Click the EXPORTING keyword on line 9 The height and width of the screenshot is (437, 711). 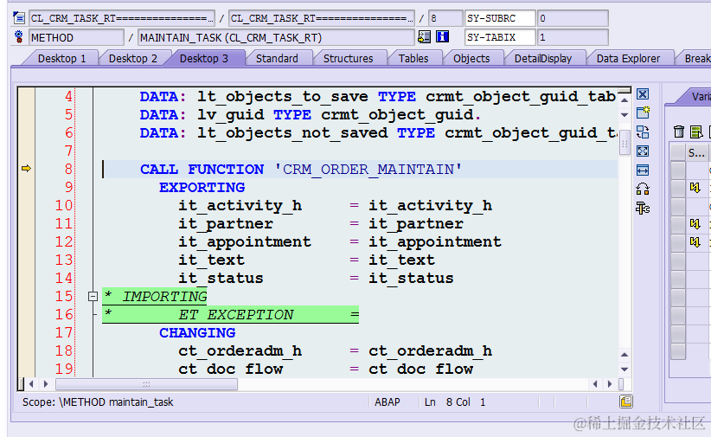pyautogui.click(x=202, y=188)
